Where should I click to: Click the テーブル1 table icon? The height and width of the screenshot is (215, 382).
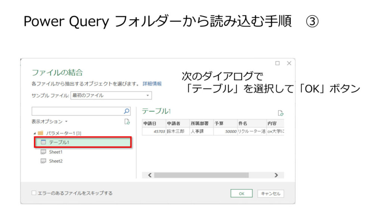click(x=43, y=142)
